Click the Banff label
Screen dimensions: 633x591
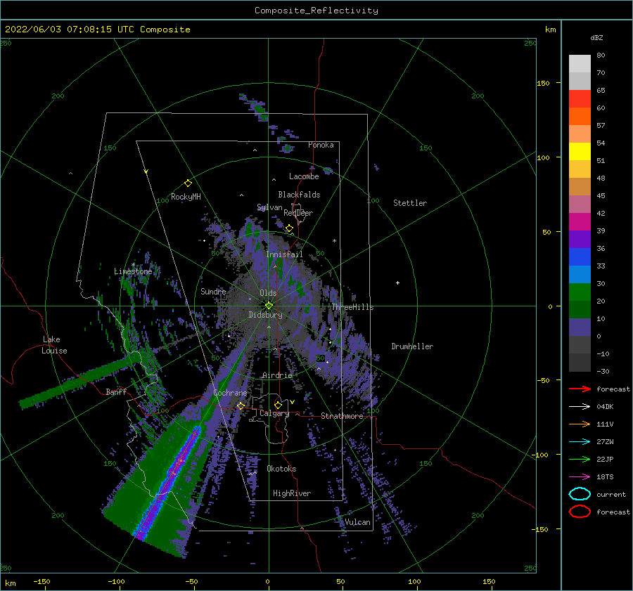click(x=116, y=392)
